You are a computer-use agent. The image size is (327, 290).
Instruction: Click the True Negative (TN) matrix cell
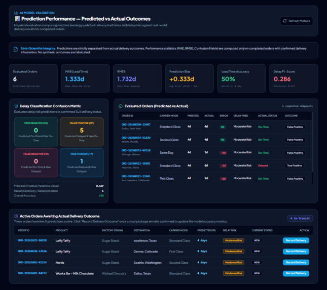tap(36, 132)
